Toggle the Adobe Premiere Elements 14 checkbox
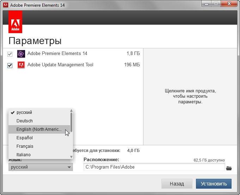 pyautogui.click(x=10, y=54)
